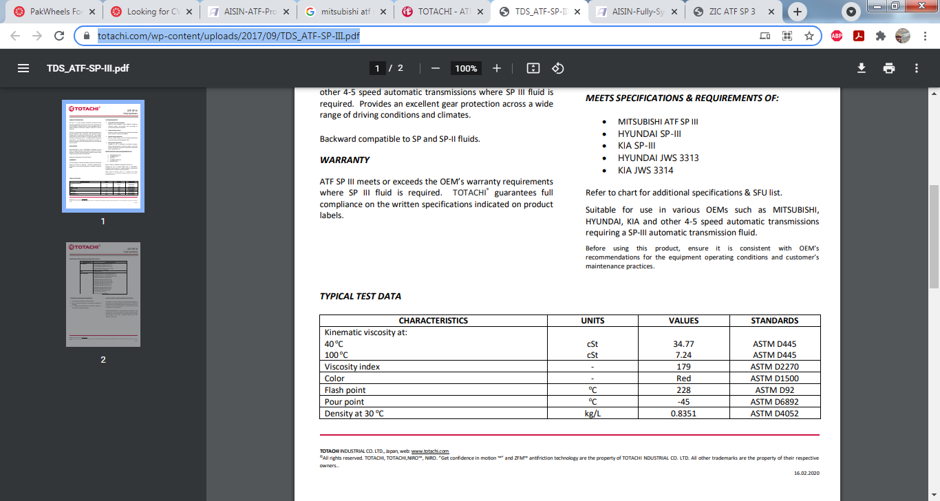
Task: Click the 'CHARACTERISTICS' table header
Action: click(434, 321)
